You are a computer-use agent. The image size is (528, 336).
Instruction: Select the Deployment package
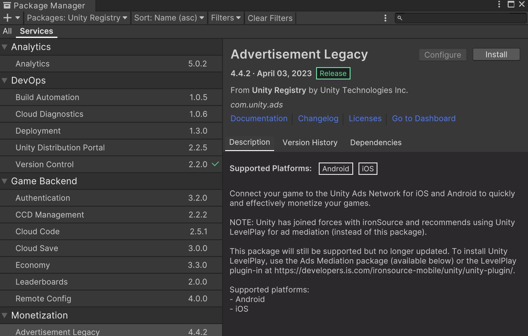coord(111,131)
